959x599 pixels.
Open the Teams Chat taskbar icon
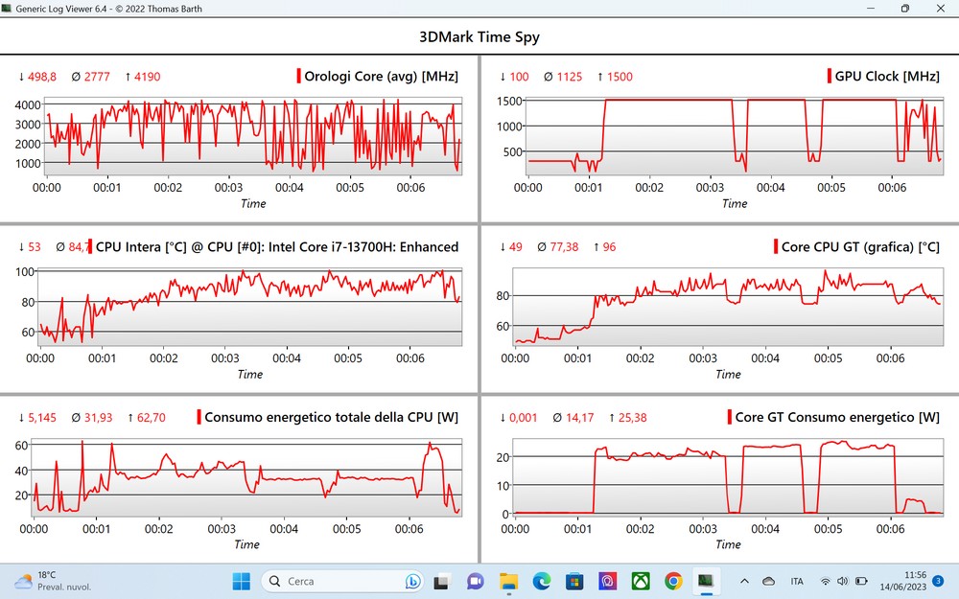476,581
